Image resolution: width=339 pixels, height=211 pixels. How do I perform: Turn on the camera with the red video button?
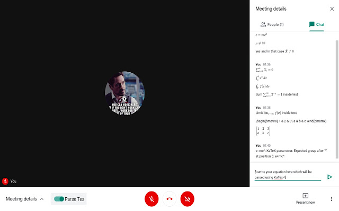click(187, 199)
